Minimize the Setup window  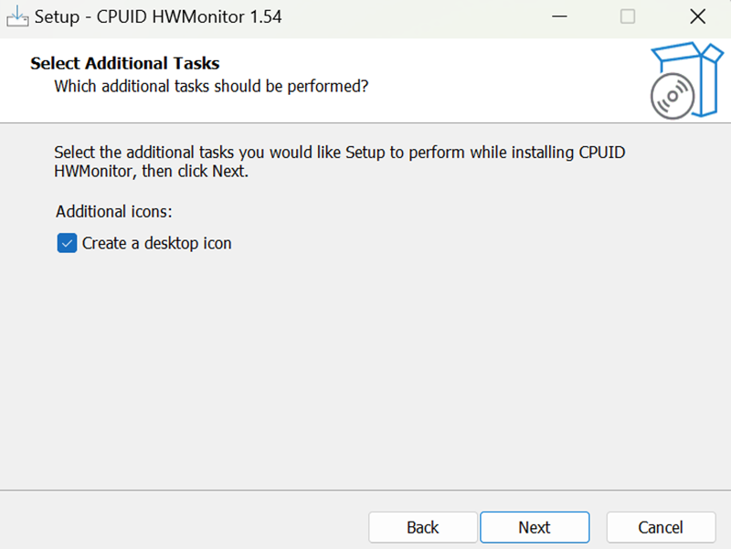pos(557,16)
